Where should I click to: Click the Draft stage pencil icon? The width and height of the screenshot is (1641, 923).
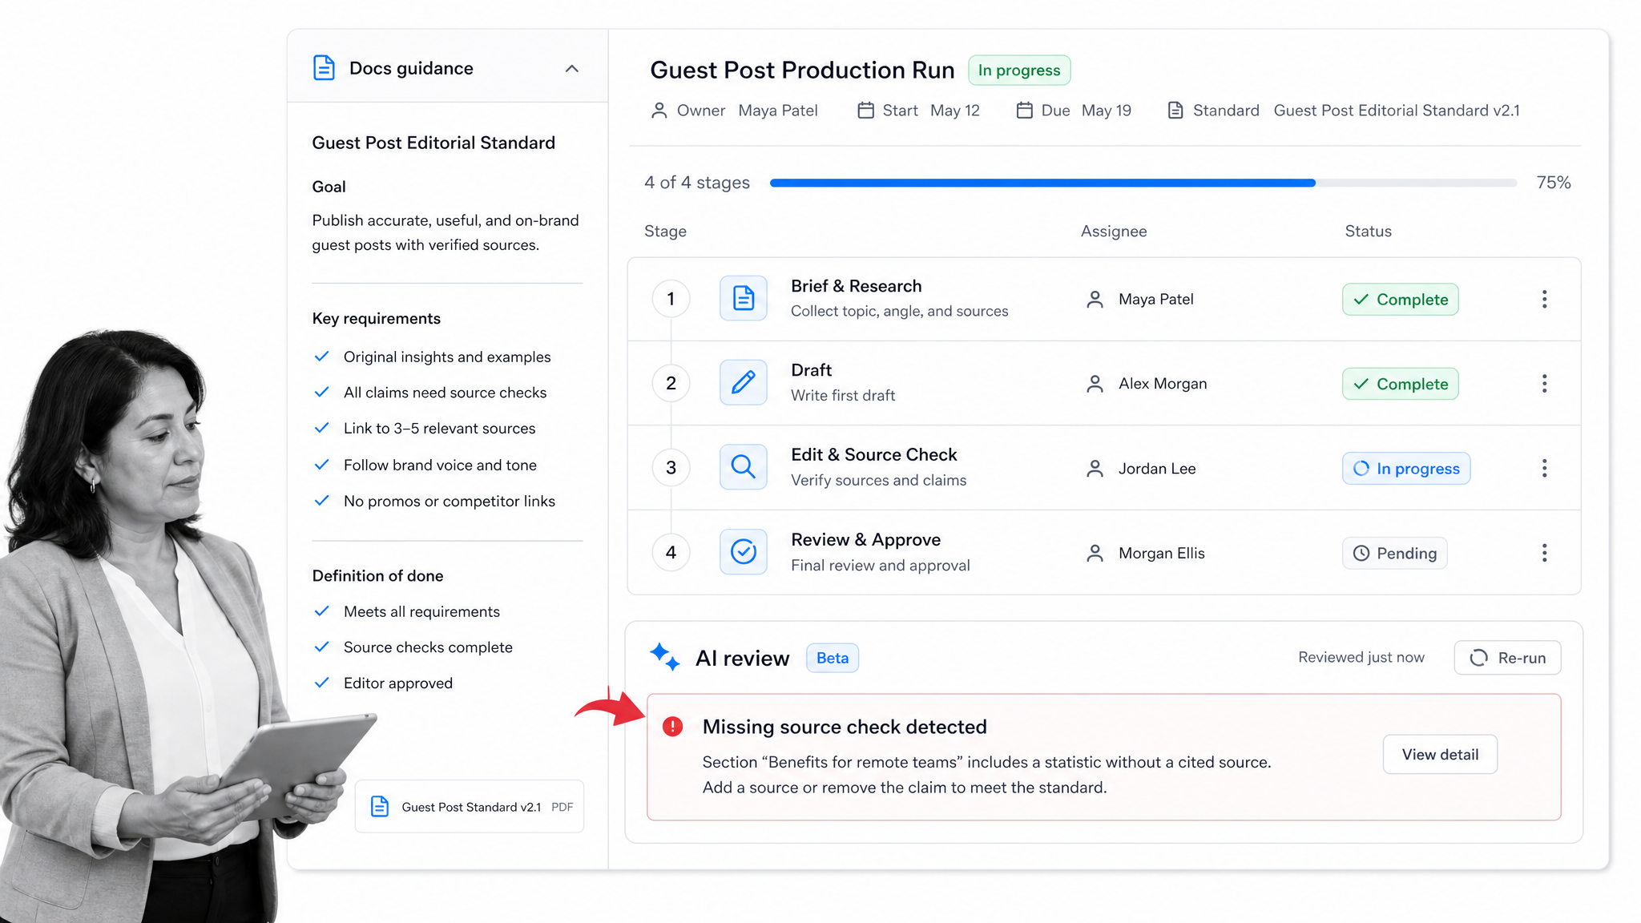point(744,382)
